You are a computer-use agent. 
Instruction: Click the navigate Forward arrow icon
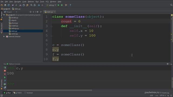[x=42, y=5]
